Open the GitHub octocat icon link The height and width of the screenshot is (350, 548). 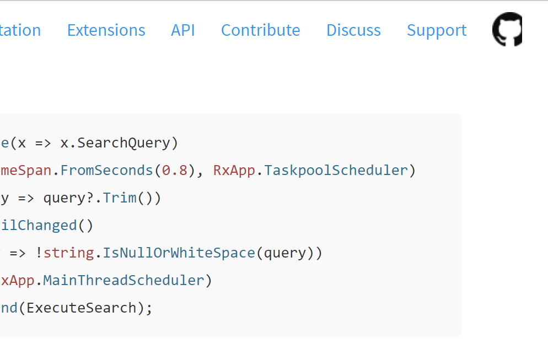pos(507,29)
